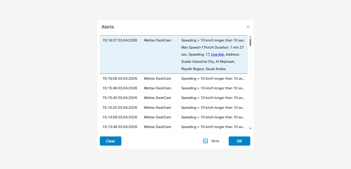Click the Speeding message in the 15:14:09 row
This screenshot has height=169, width=351.
click(x=213, y=117)
